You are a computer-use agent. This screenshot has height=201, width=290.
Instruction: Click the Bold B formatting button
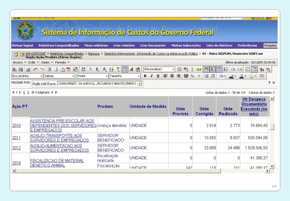[x=145, y=76]
